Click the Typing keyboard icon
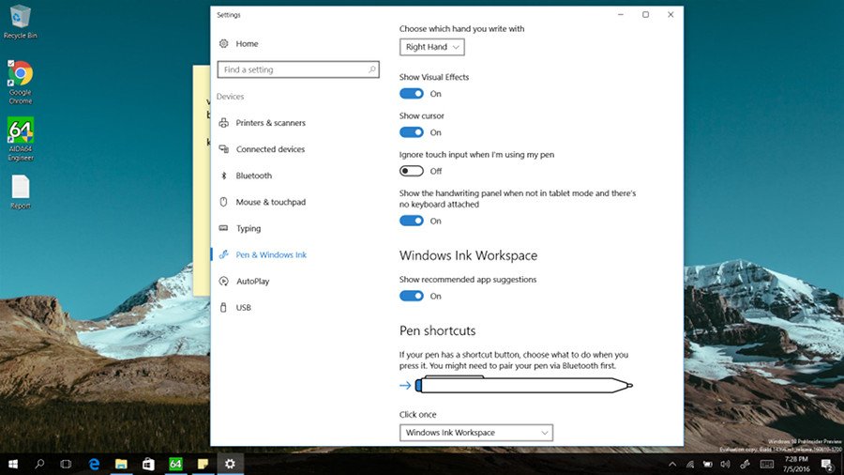844x475 pixels. 224,228
